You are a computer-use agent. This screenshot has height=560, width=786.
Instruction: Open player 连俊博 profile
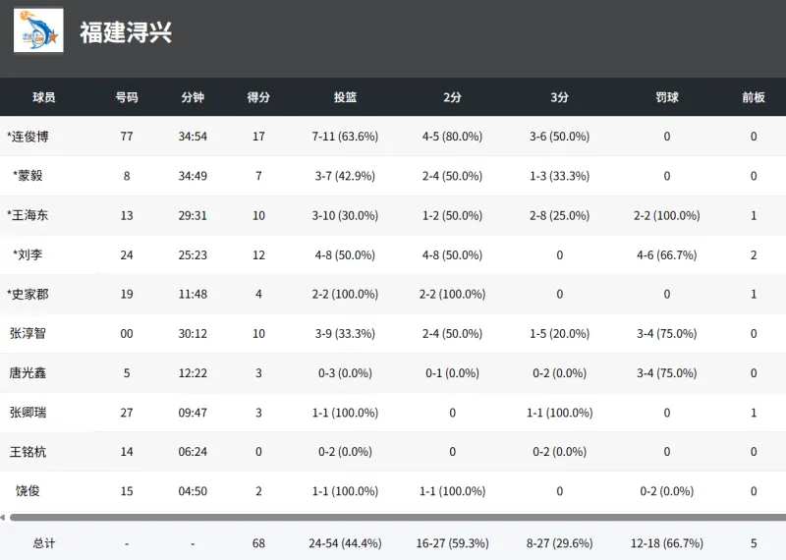(x=28, y=137)
